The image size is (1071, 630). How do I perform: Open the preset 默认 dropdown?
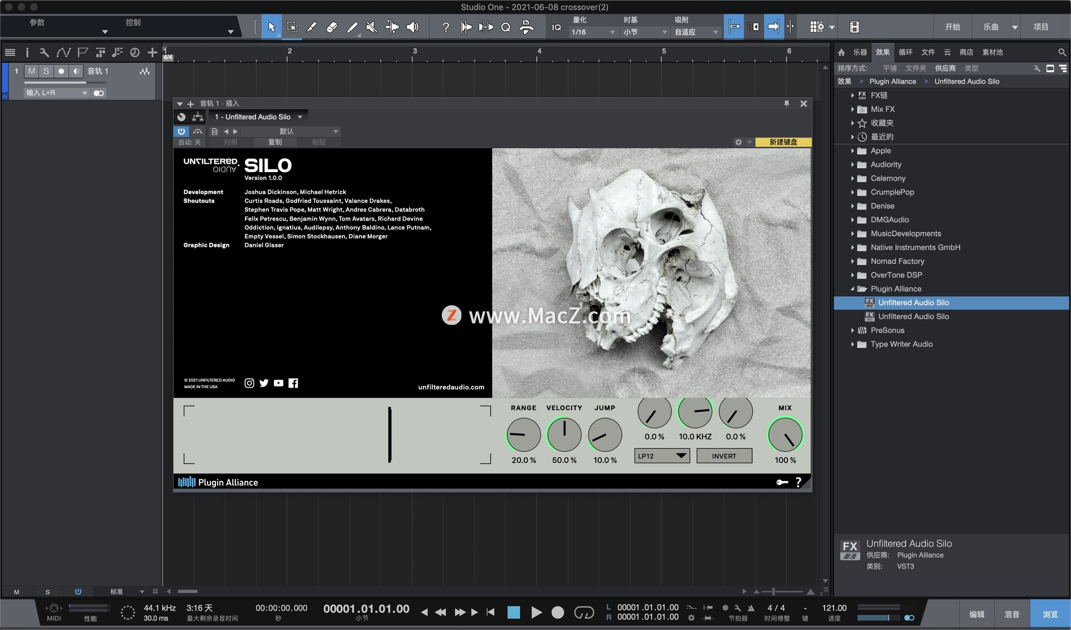pyautogui.click(x=290, y=131)
